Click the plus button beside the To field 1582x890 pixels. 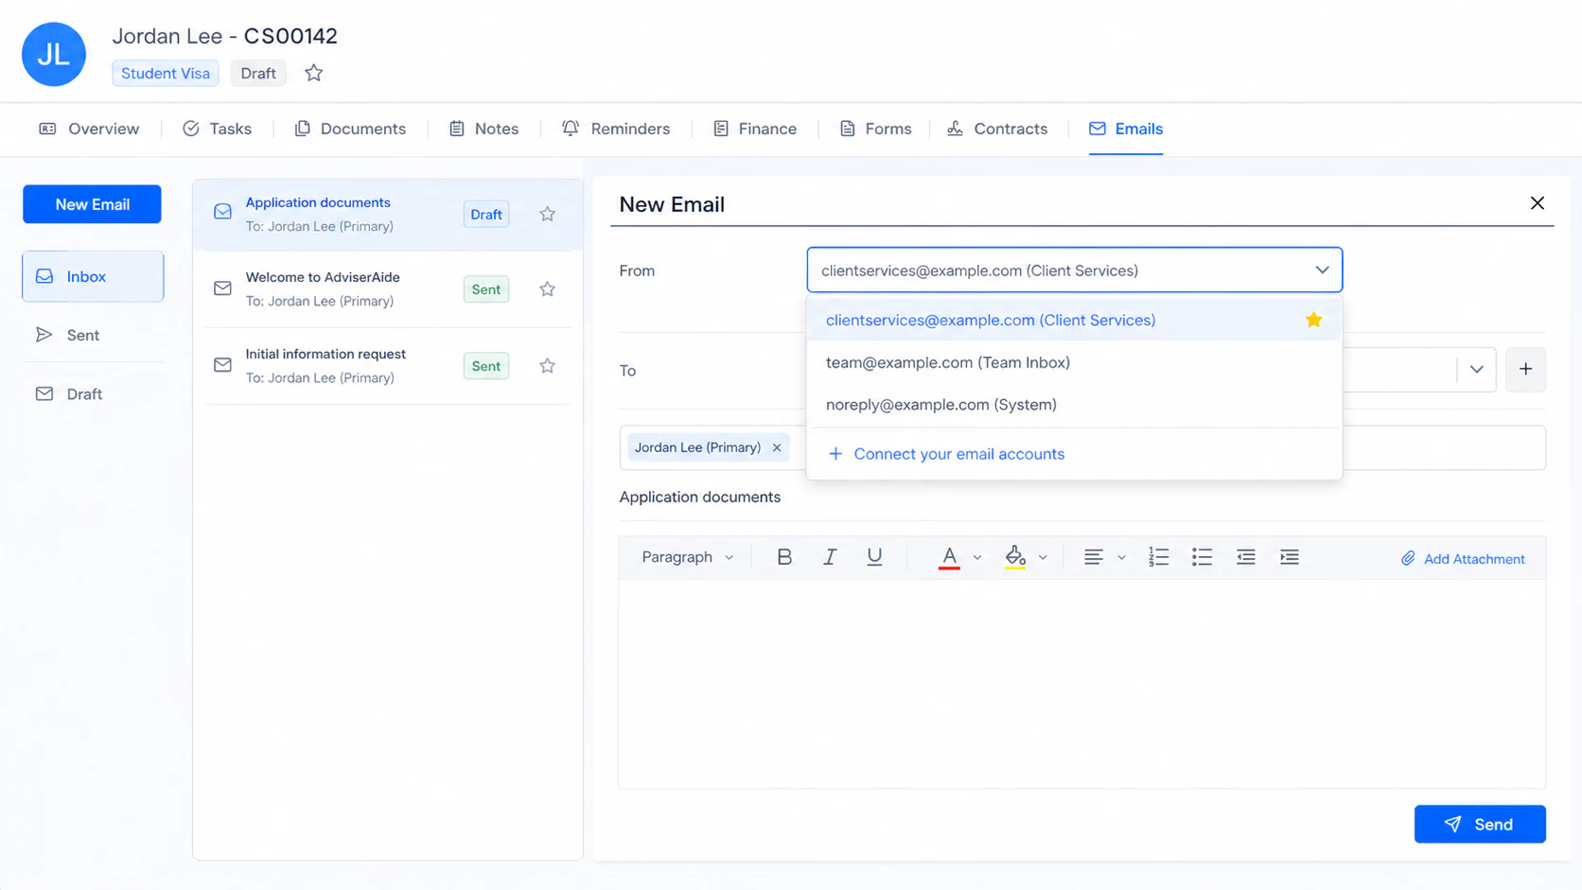(x=1525, y=370)
